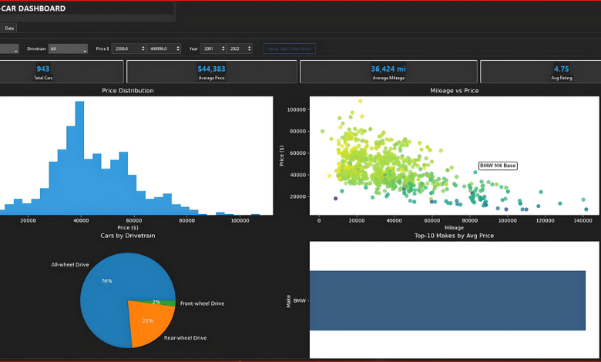Increase start year 2001 with up arrow
This screenshot has width=601, height=362.
(223, 47)
